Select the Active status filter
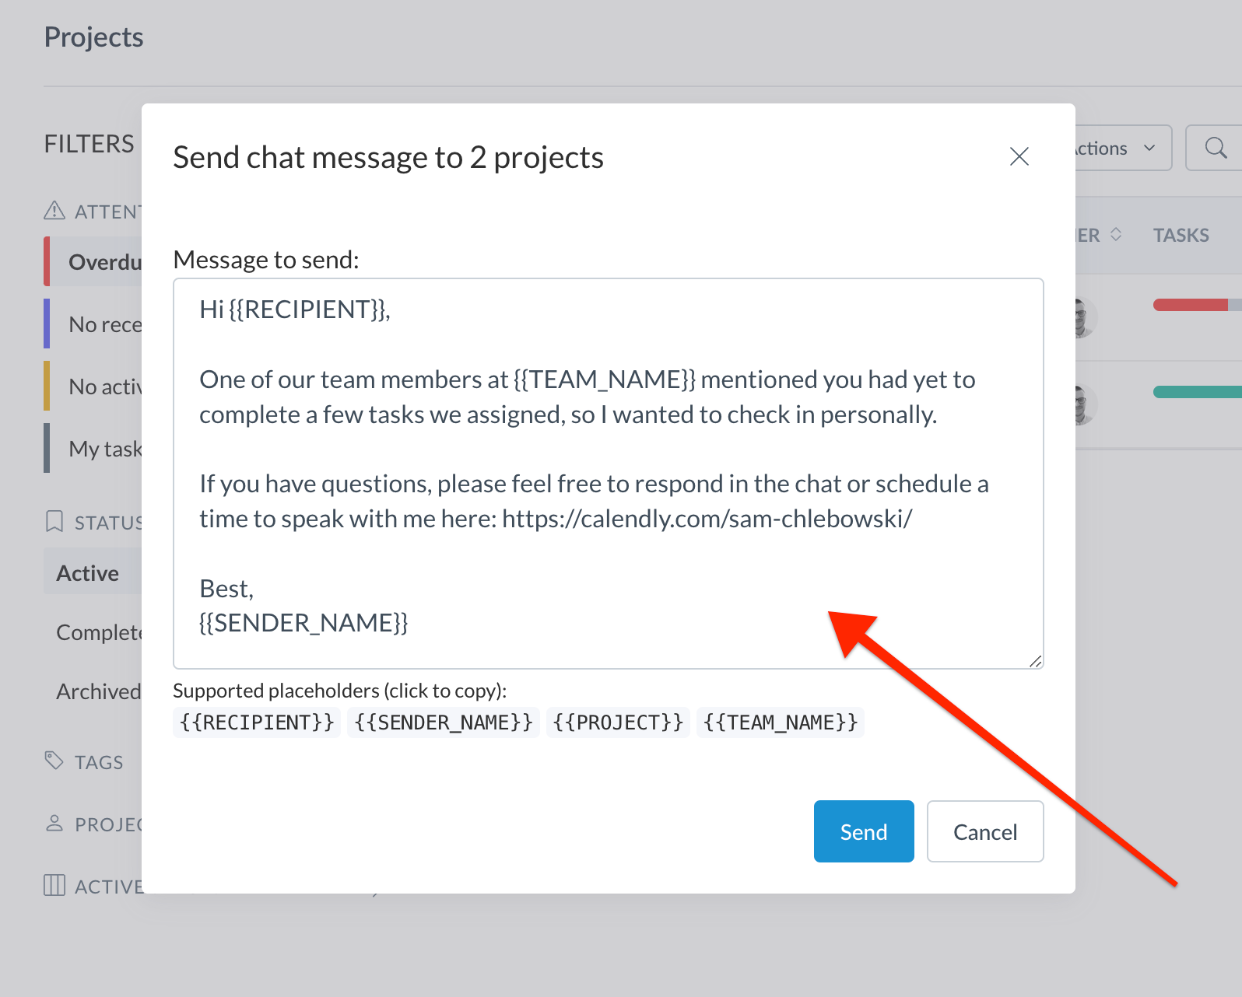This screenshot has width=1242, height=997. pyautogui.click(x=88, y=573)
